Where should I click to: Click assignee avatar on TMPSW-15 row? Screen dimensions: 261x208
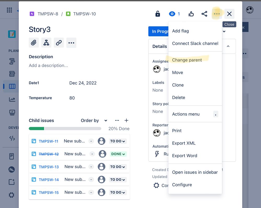[102, 192]
